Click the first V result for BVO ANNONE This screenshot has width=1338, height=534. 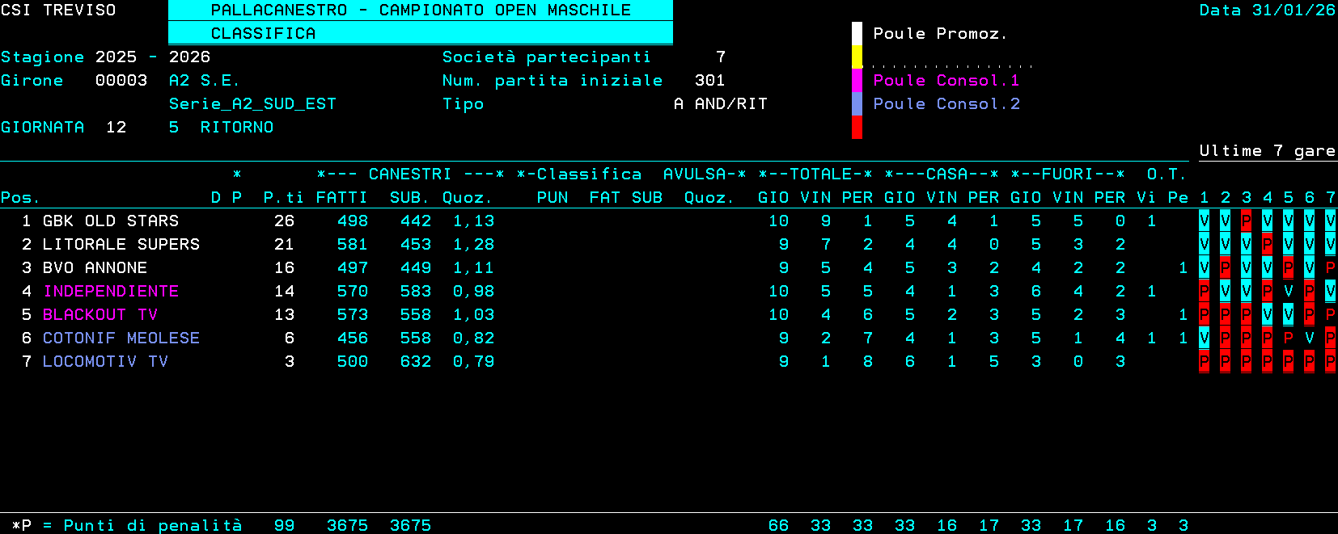tap(1204, 267)
